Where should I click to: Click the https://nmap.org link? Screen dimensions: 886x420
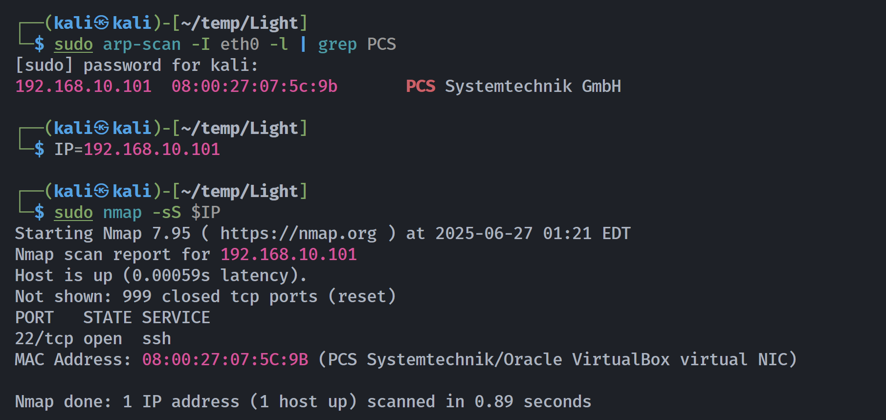[x=298, y=233]
